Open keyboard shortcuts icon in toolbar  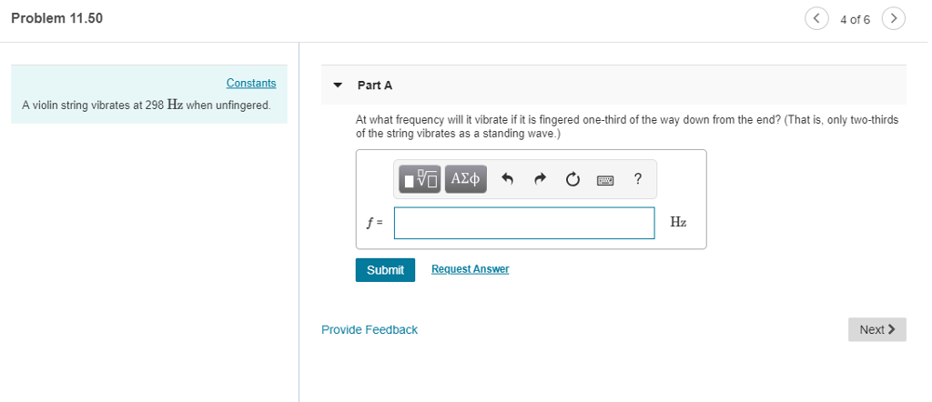(605, 179)
